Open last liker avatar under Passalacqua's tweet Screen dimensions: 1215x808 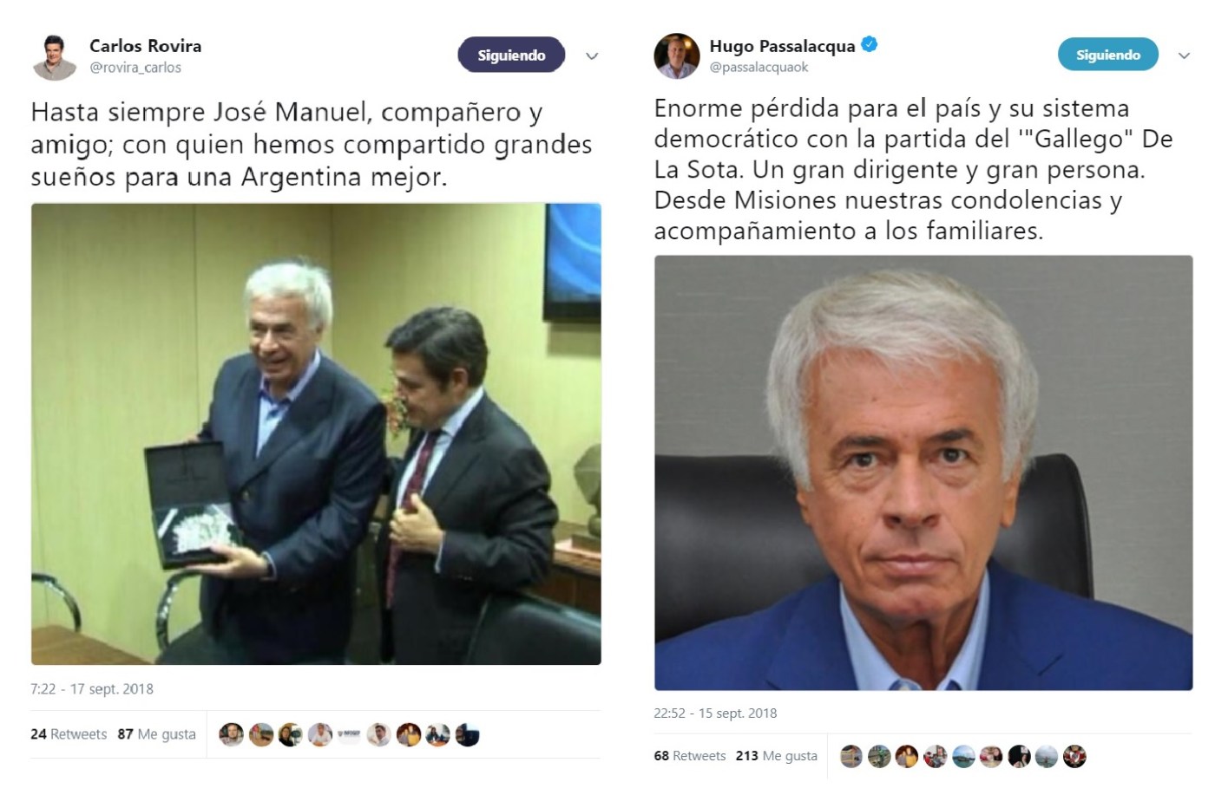[1074, 756]
